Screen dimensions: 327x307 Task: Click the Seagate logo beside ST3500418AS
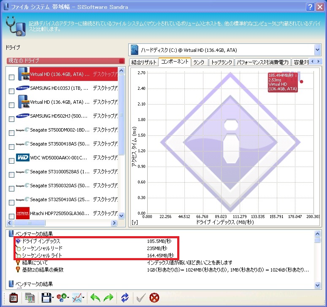pyautogui.click(x=22, y=144)
